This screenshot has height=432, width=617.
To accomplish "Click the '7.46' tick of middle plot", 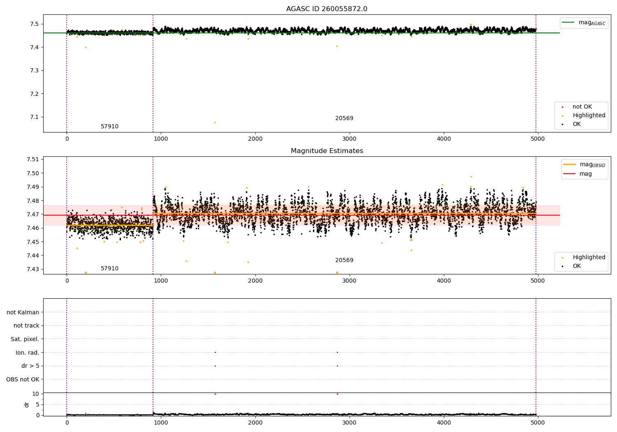I will tap(33, 228).
